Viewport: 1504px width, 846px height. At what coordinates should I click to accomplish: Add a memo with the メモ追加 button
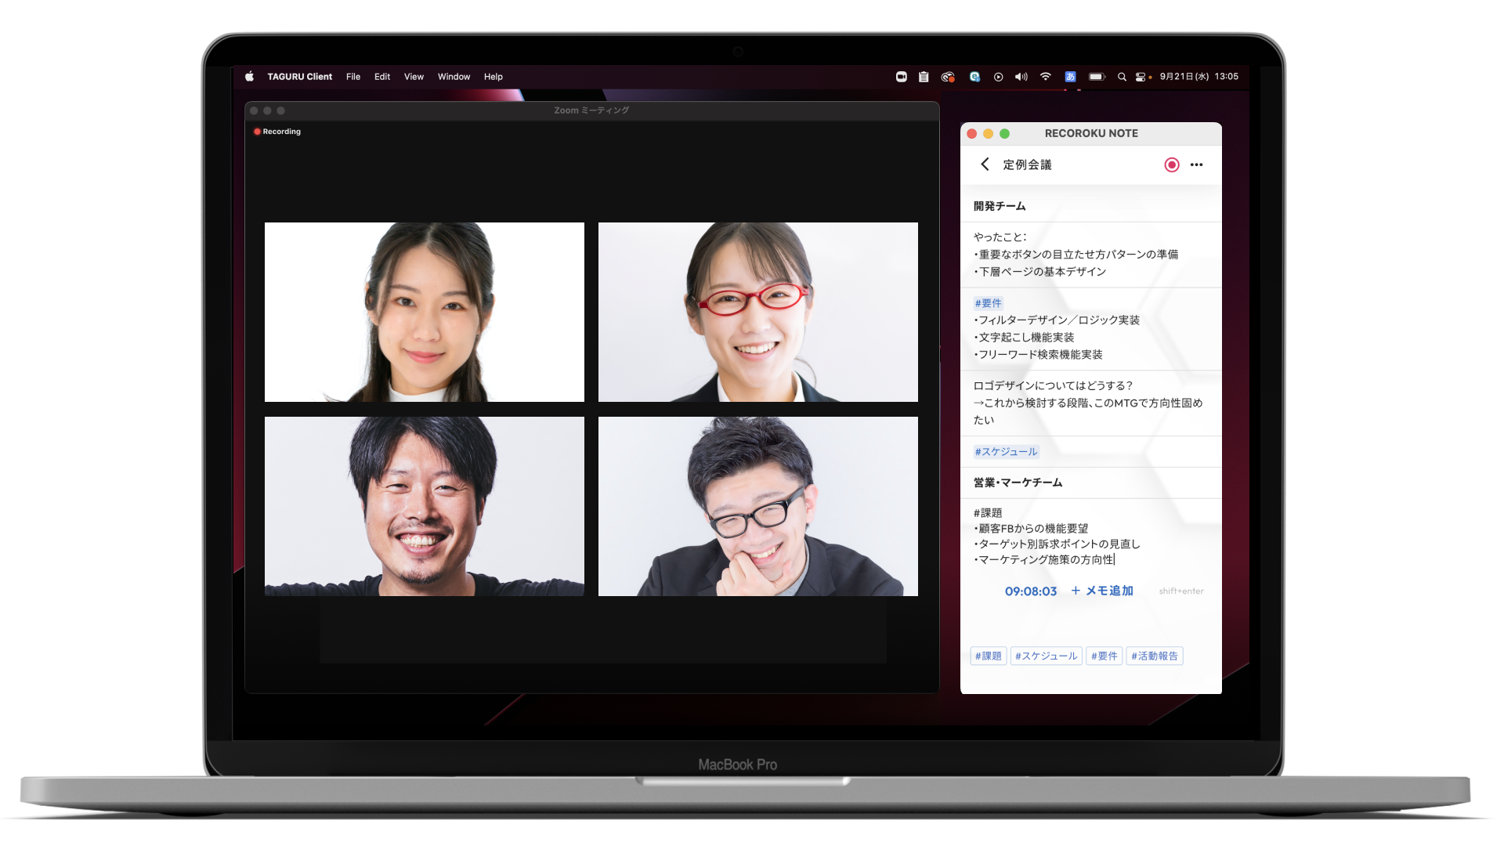click(1101, 591)
